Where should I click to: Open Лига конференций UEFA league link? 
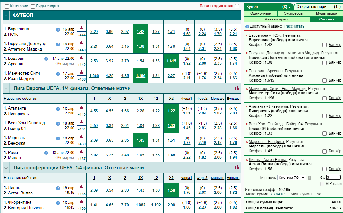(79, 168)
